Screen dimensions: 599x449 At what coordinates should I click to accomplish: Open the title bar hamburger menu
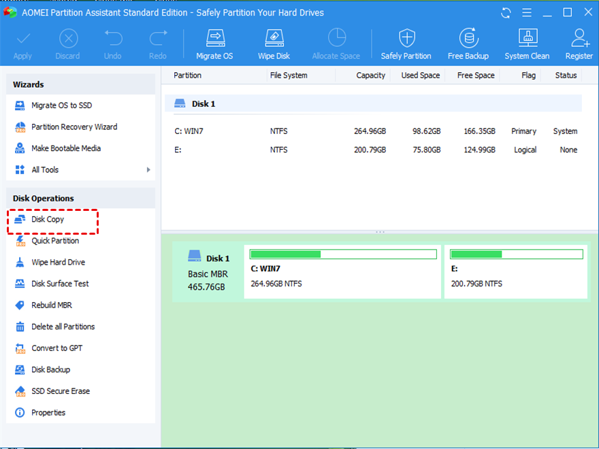click(x=526, y=13)
